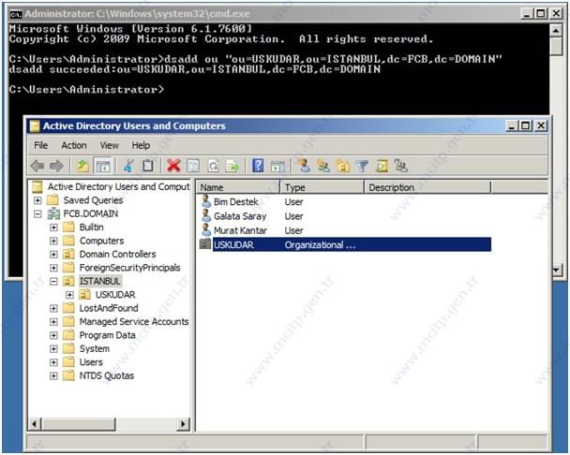Click the Murat Kantar user icon
The height and width of the screenshot is (455, 570).
(206, 230)
